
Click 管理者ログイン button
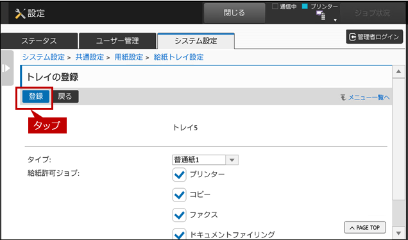pyautogui.click(x=375, y=37)
